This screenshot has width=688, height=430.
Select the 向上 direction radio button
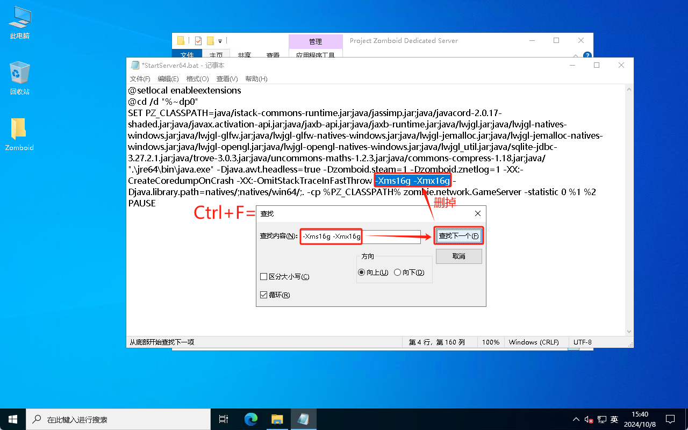tap(373, 273)
